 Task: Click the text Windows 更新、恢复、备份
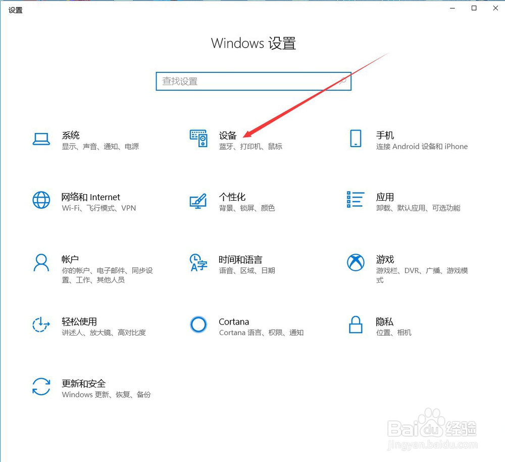click(x=106, y=394)
